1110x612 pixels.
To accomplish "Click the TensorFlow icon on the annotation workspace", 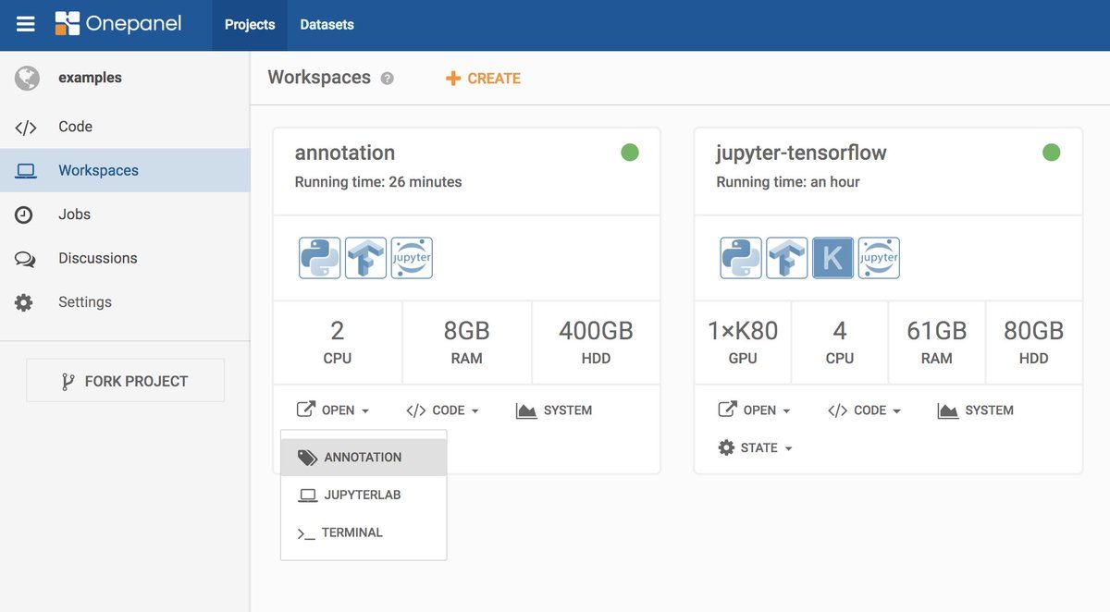I will pos(364,258).
